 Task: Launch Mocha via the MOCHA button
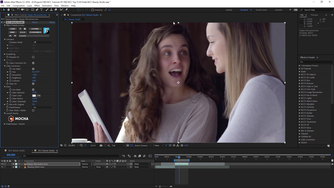tap(18, 119)
